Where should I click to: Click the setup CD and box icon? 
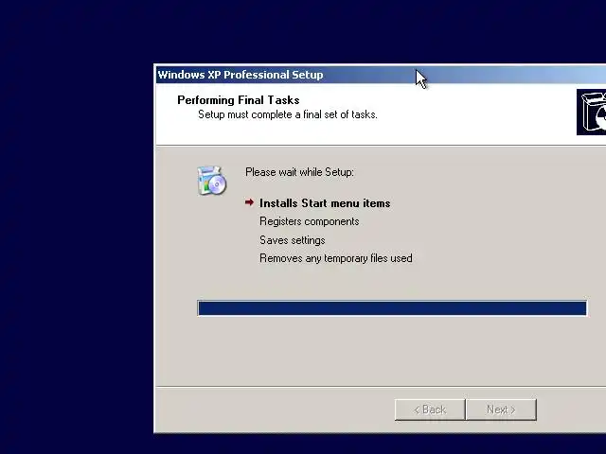[211, 181]
